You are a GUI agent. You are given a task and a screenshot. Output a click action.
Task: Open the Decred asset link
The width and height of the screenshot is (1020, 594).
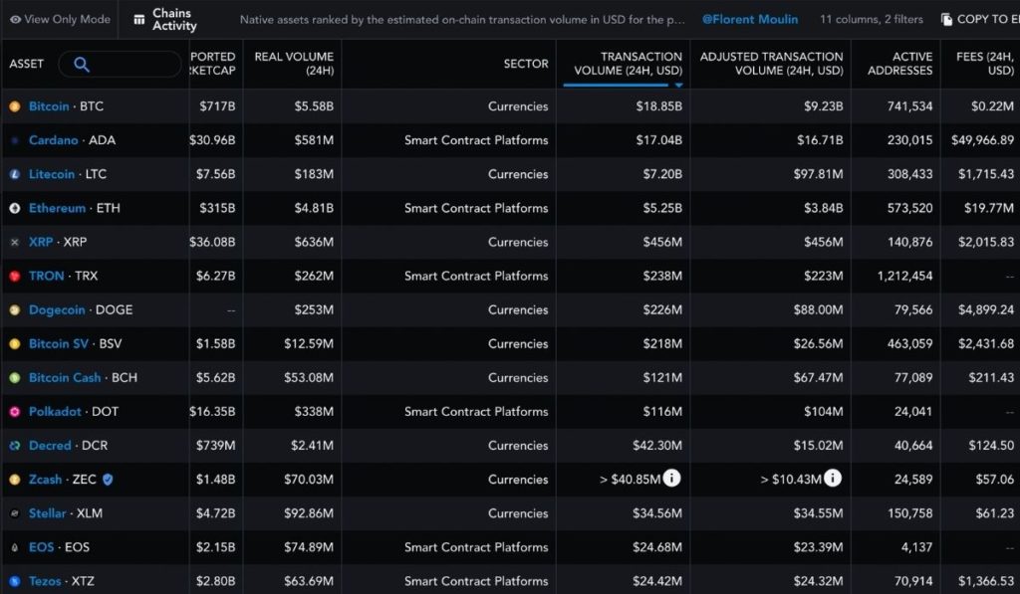pyautogui.click(x=50, y=445)
